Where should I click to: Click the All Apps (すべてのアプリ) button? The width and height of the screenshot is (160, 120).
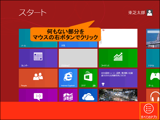point(149,111)
